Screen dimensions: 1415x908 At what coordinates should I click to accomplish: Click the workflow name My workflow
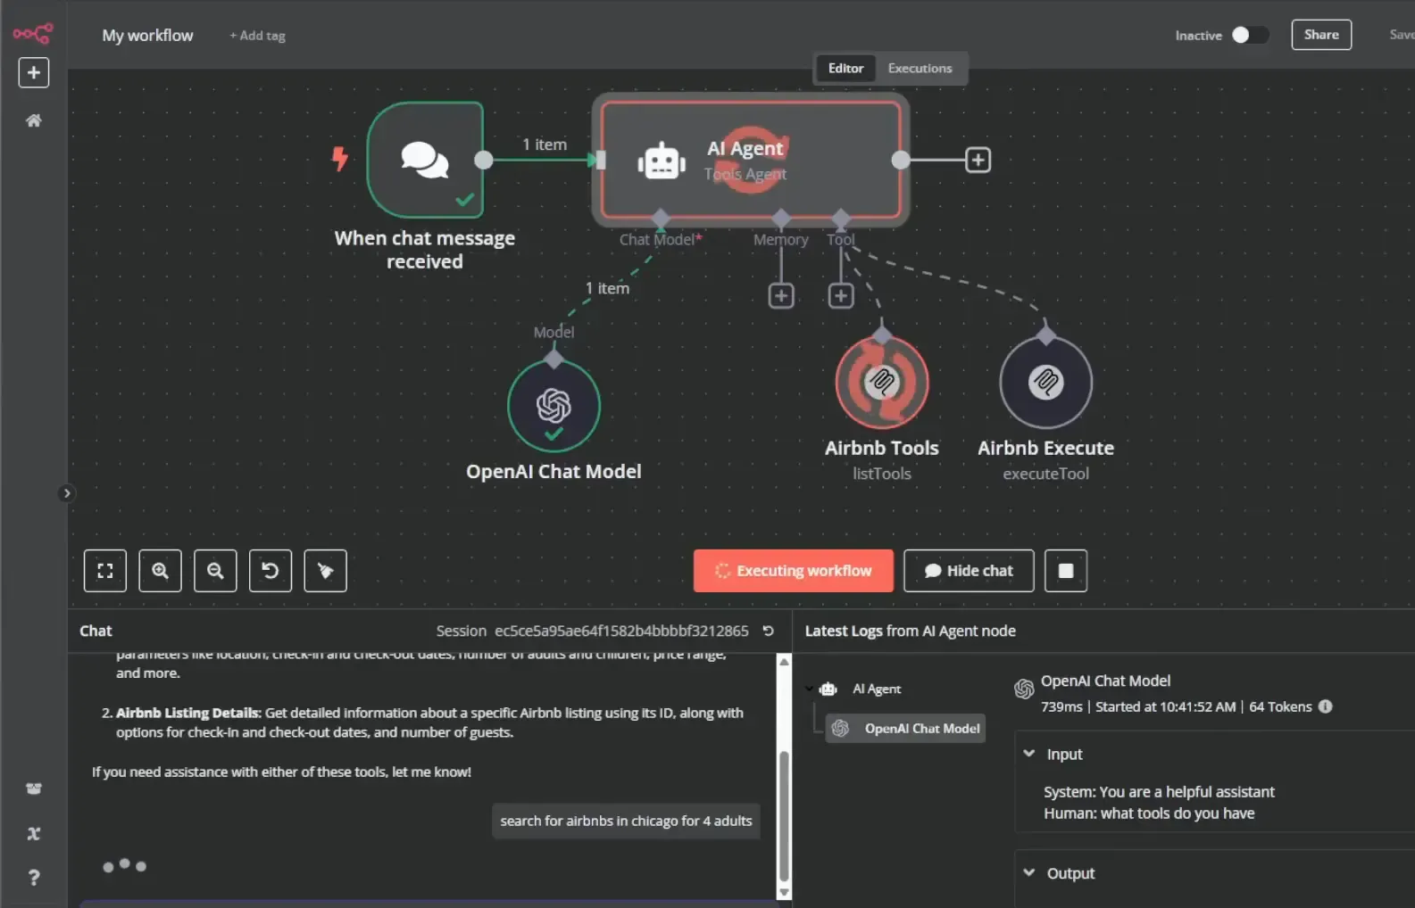pyautogui.click(x=147, y=36)
